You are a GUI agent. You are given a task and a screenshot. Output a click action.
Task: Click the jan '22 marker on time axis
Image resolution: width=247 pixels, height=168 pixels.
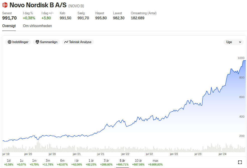pyautogui.click(x=125, y=154)
